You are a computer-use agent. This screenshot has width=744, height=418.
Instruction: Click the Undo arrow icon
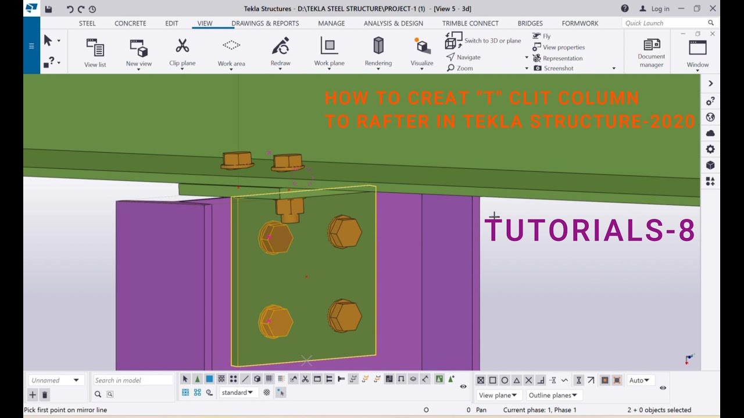pyautogui.click(x=70, y=9)
